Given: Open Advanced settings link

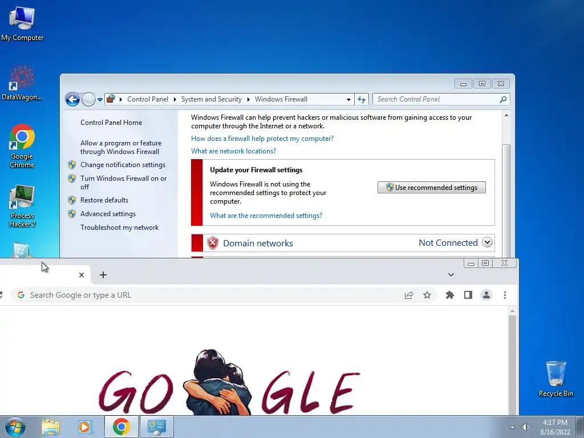Looking at the screenshot, I should click(x=108, y=214).
